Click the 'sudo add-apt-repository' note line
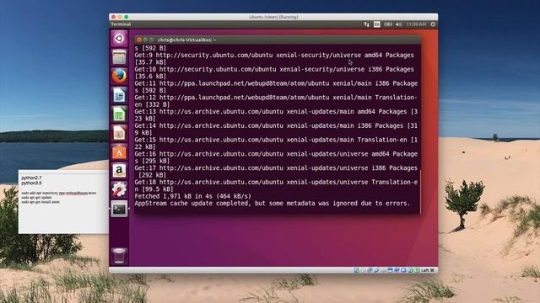The height and width of the screenshot is (303, 540). [59, 193]
